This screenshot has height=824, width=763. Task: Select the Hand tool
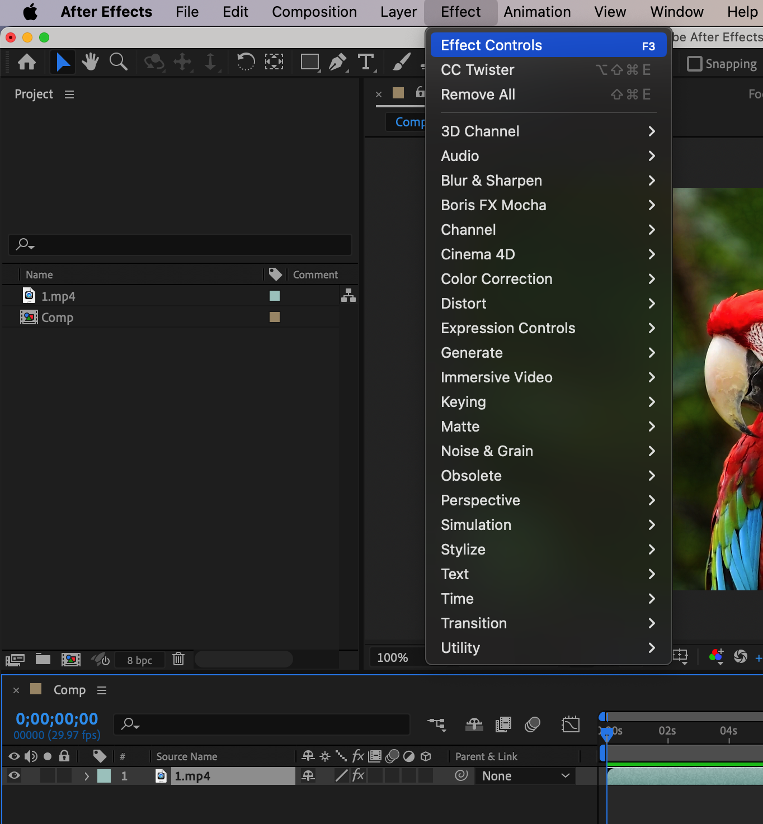coord(90,62)
